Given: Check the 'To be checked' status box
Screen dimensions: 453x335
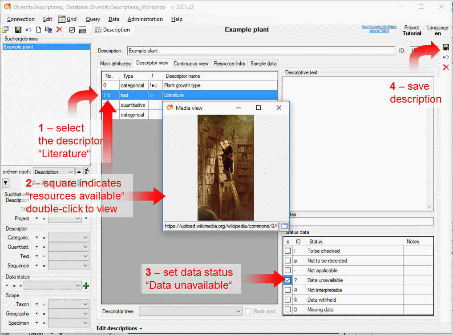Looking at the screenshot, I should click(x=288, y=251).
